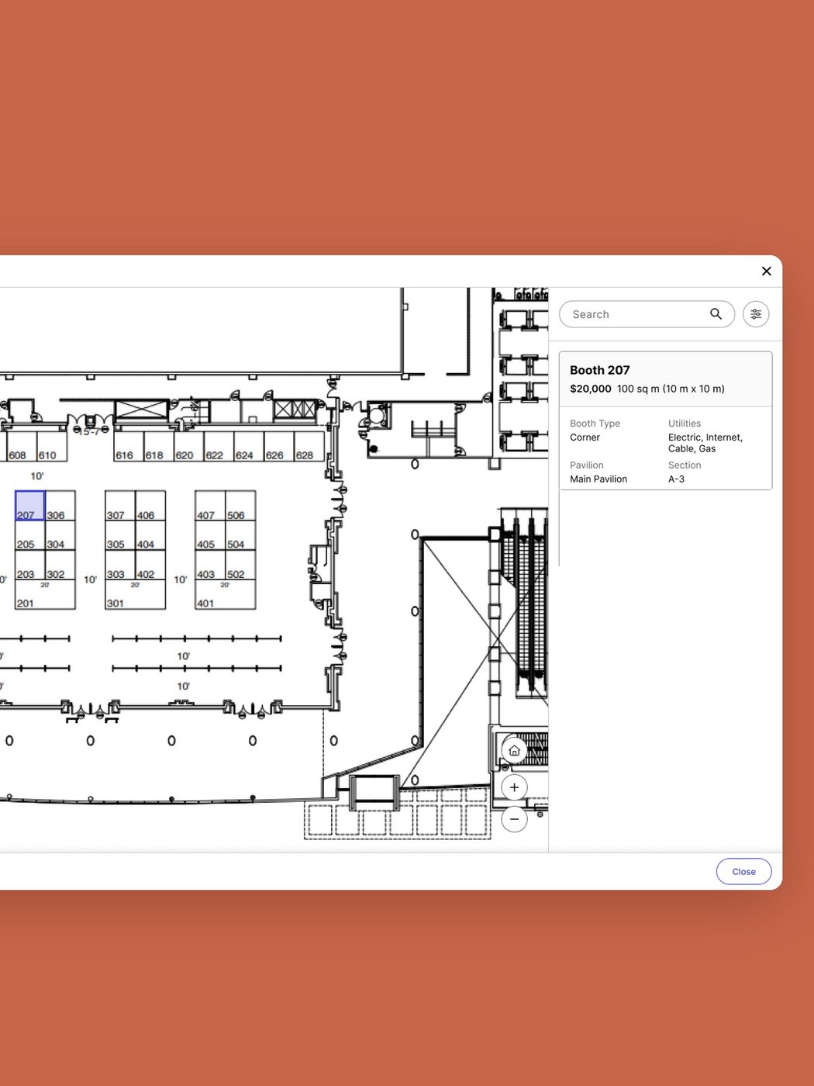Click the 'Main Pavilion' value

point(598,479)
